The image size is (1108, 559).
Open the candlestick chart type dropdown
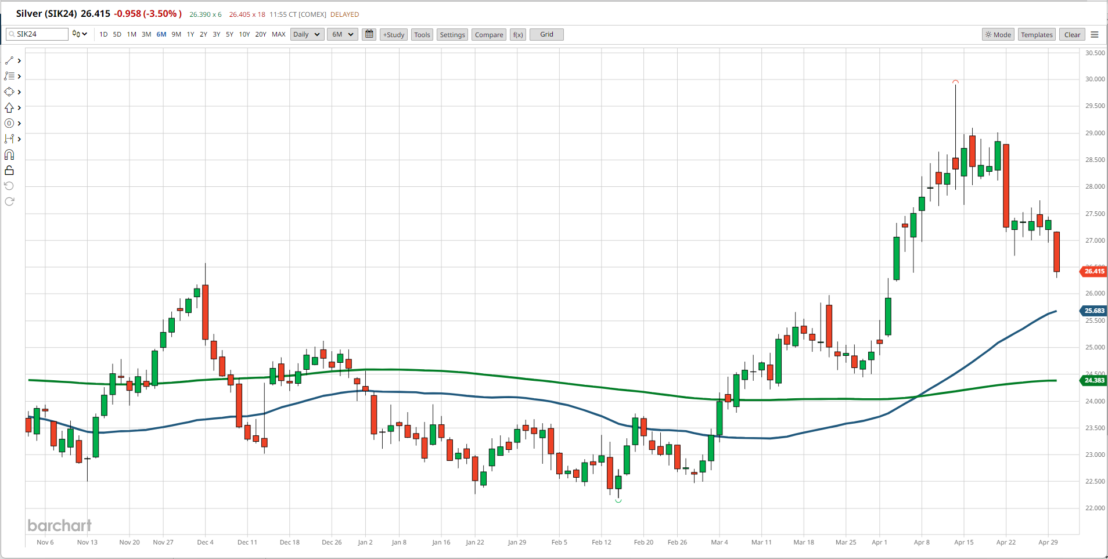click(80, 34)
